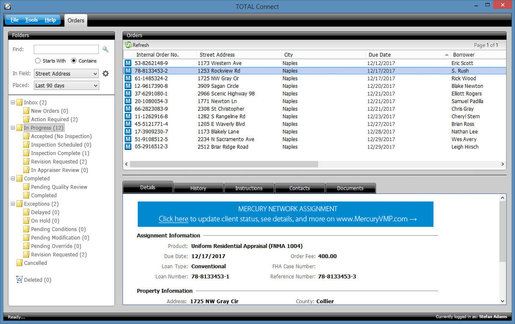Collapse the Inbox folder tree
Screen dimensions: 515x324
tap(13, 103)
